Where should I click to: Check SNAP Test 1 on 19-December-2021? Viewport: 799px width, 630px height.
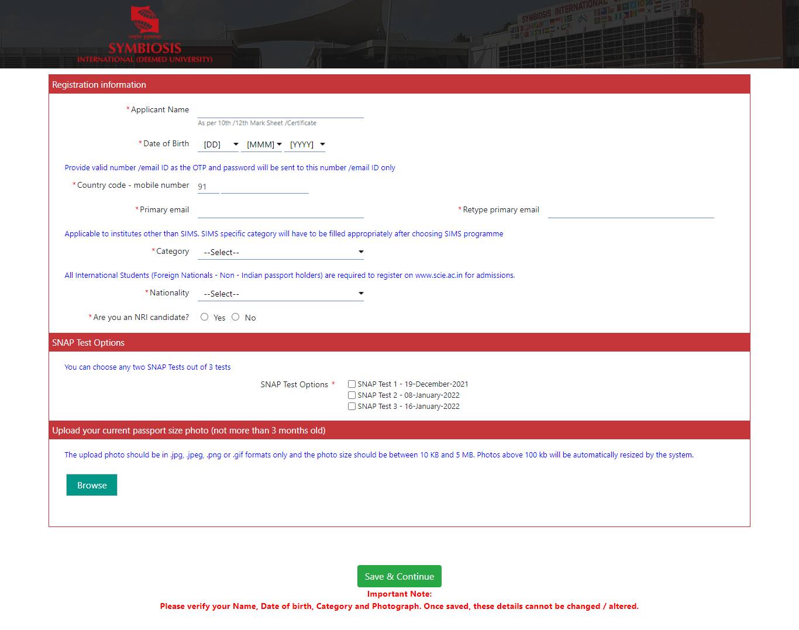click(352, 384)
